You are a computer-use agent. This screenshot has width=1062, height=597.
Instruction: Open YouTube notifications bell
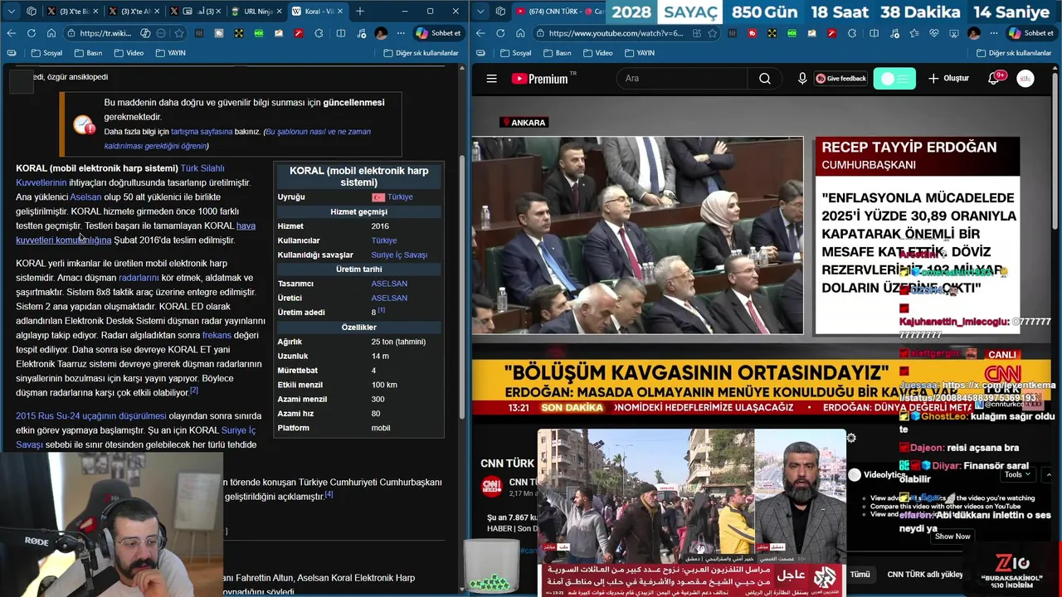[994, 79]
